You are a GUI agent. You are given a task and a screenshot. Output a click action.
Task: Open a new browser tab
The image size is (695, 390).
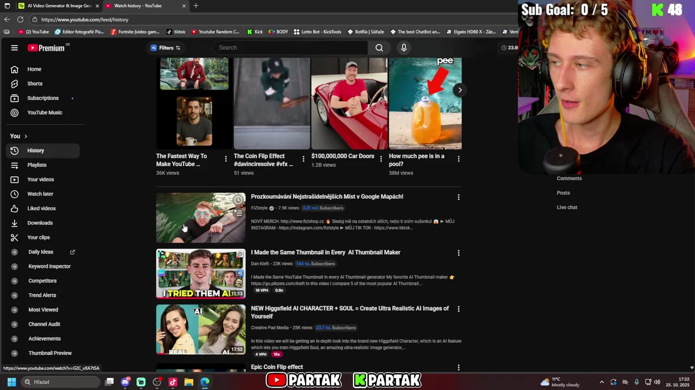[x=196, y=6]
